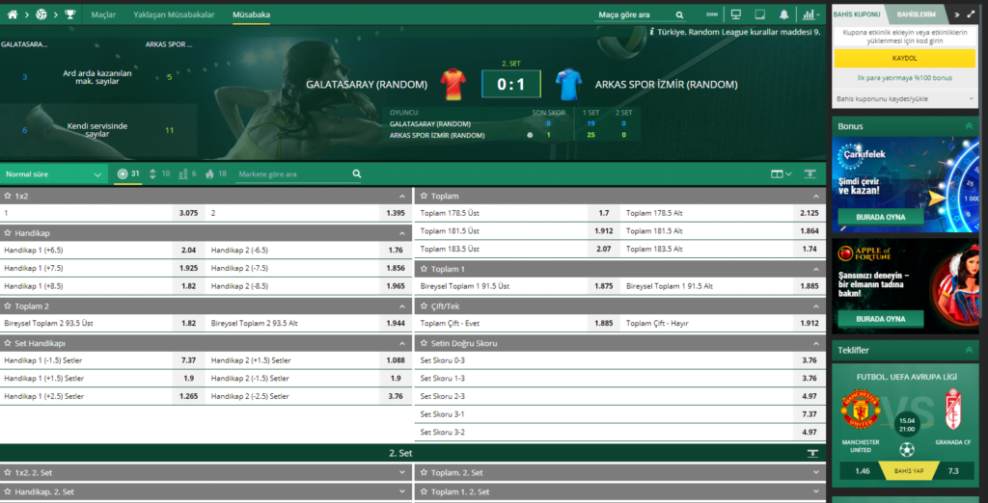Image resolution: width=988 pixels, height=503 pixels.
Task: Focus the Markete göre ara search field
Action: 293,174
